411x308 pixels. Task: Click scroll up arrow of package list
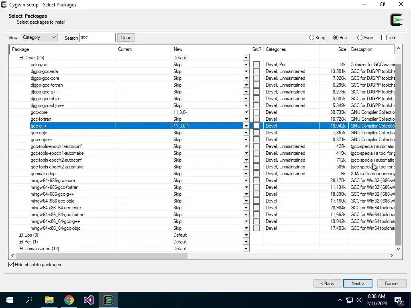coord(399,49)
